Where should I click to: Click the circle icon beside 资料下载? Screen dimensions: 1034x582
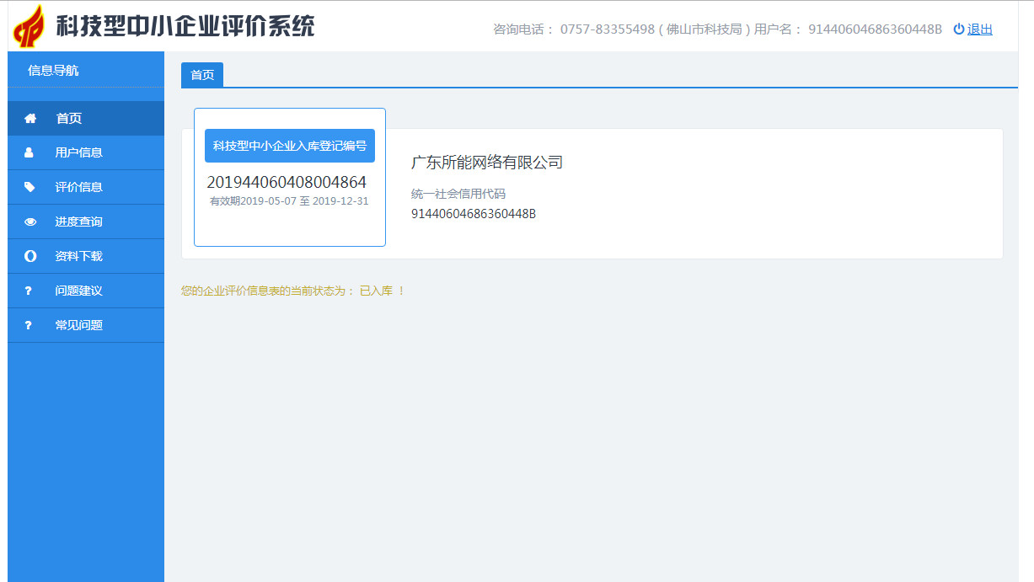click(x=30, y=256)
